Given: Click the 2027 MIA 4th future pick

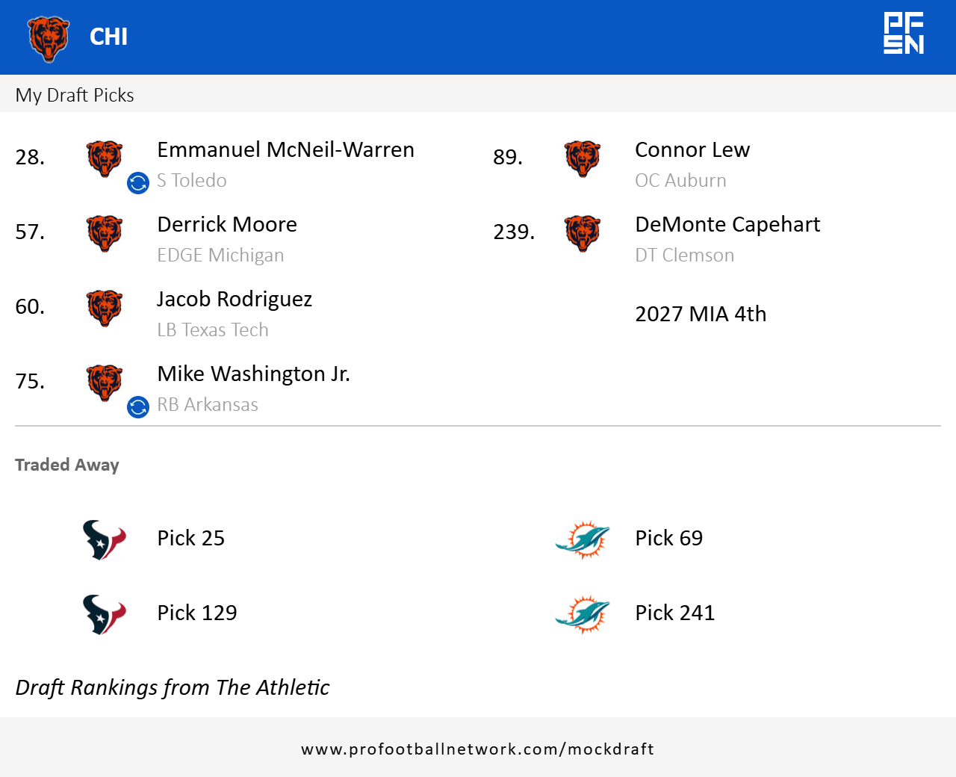Looking at the screenshot, I should [701, 314].
